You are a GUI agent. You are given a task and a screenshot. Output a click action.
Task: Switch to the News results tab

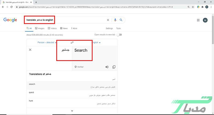(64, 28)
